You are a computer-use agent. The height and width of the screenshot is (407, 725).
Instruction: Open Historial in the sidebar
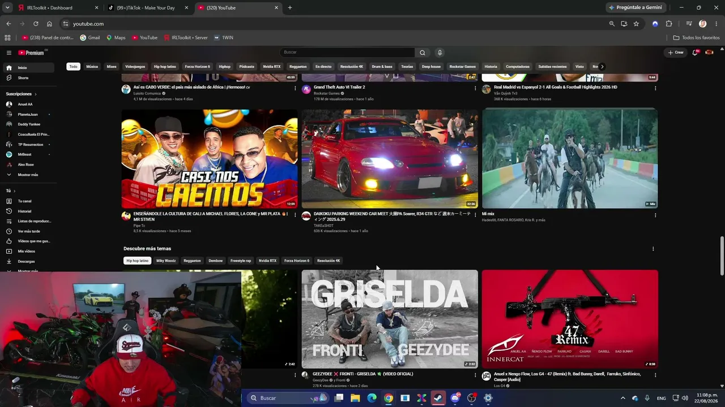coord(29,211)
